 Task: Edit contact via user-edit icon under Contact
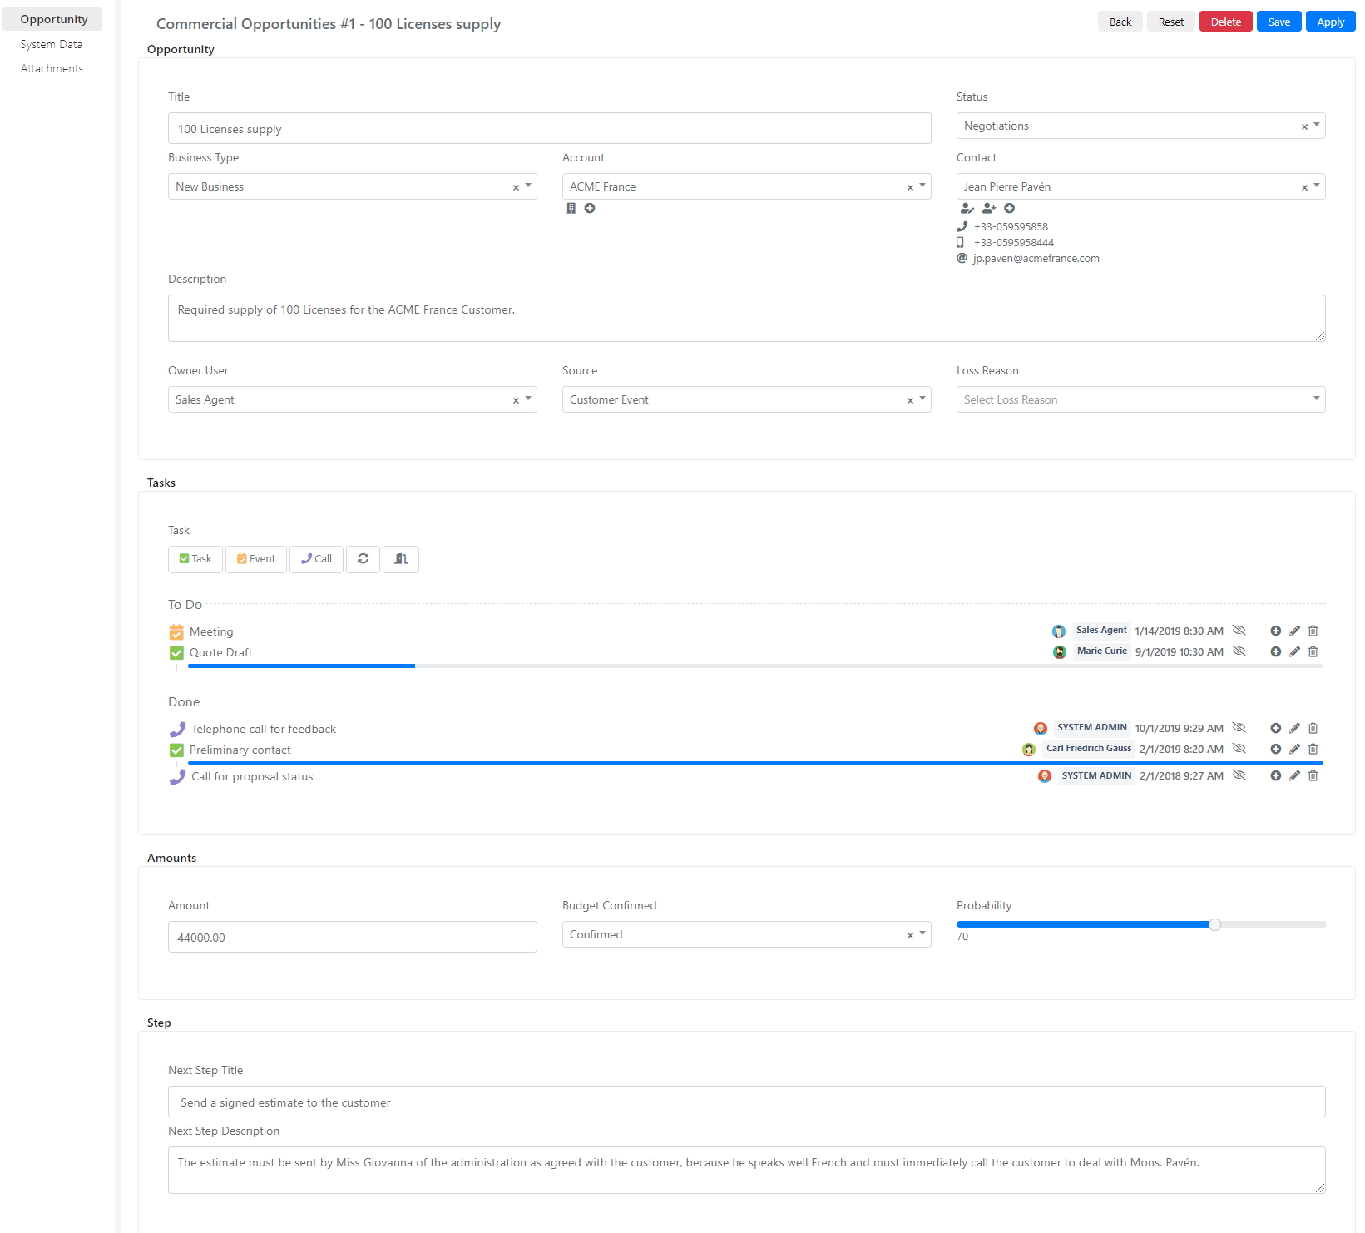tap(967, 209)
